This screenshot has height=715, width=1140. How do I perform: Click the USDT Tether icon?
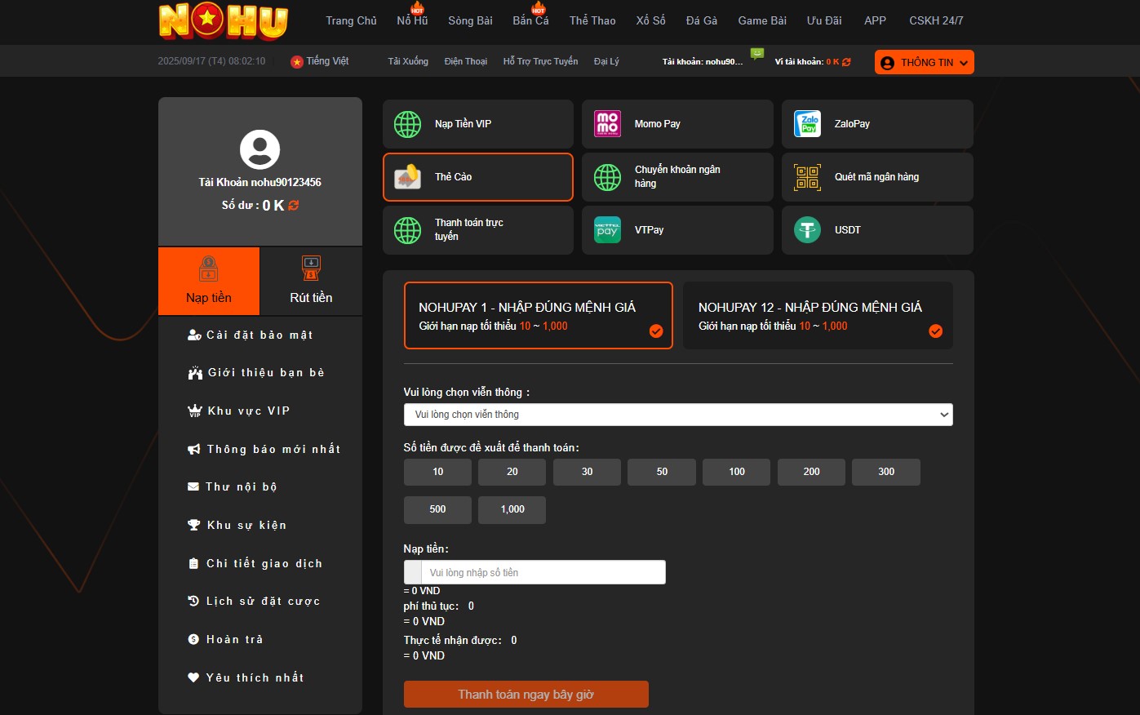coord(807,230)
